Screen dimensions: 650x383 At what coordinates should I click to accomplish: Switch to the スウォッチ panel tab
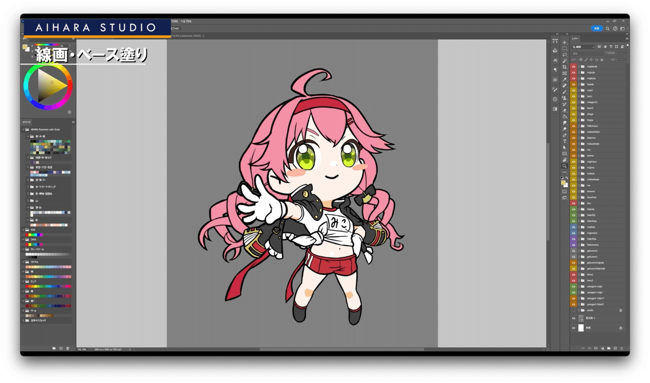(x=27, y=122)
